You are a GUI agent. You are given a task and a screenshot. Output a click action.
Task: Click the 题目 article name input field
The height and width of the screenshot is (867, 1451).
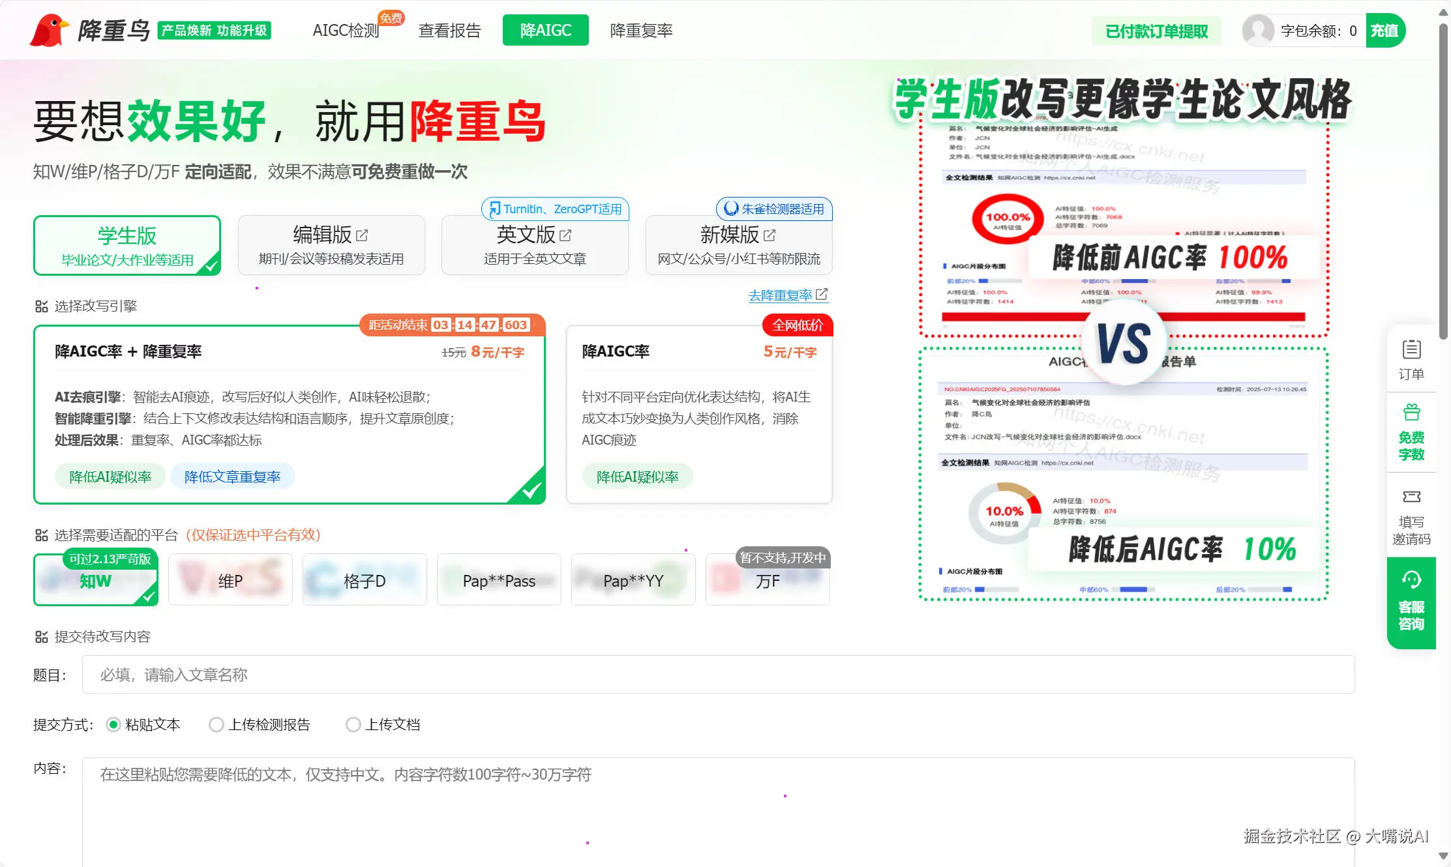pyautogui.click(x=717, y=675)
